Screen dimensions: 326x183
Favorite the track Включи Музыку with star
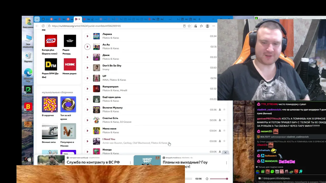224,110
